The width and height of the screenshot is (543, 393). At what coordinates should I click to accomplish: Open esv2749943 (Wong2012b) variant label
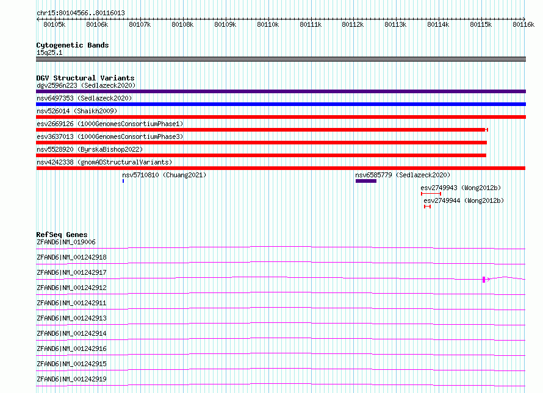tap(461, 188)
